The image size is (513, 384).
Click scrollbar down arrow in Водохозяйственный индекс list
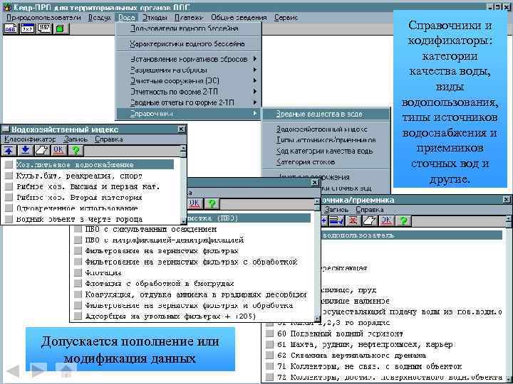(x=183, y=222)
